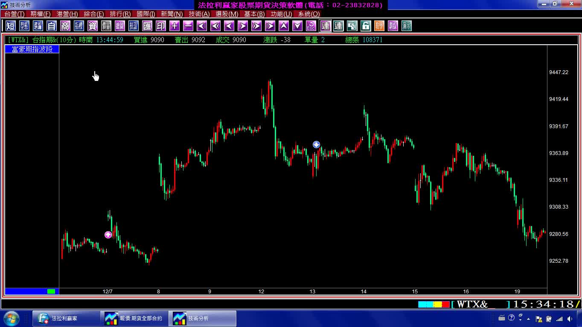582x327 pixels.
Task: Switch to 技術分析 taskbar window
Action: pyautogui.click(x=203, y=318)
